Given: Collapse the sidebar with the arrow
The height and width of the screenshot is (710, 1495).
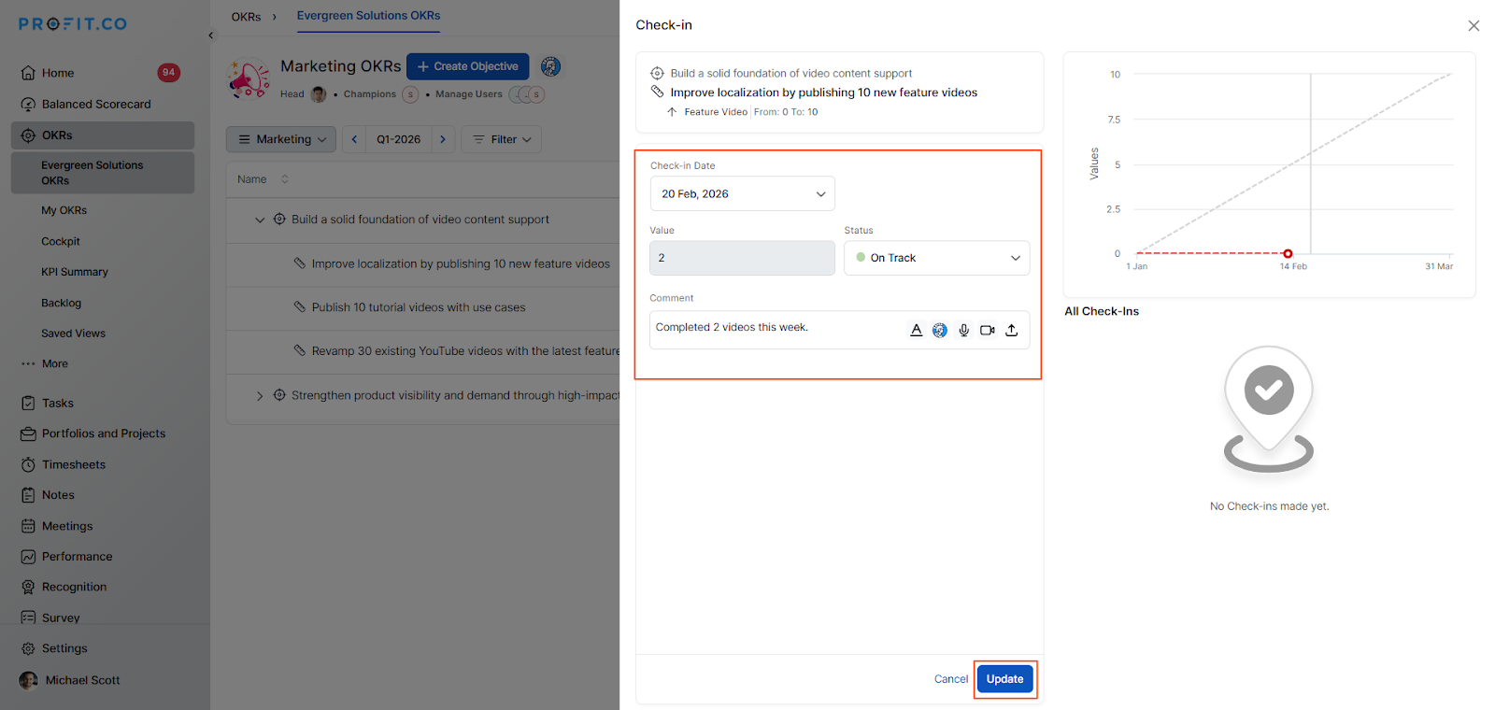Looking at the screenshot, I should 210,35.
